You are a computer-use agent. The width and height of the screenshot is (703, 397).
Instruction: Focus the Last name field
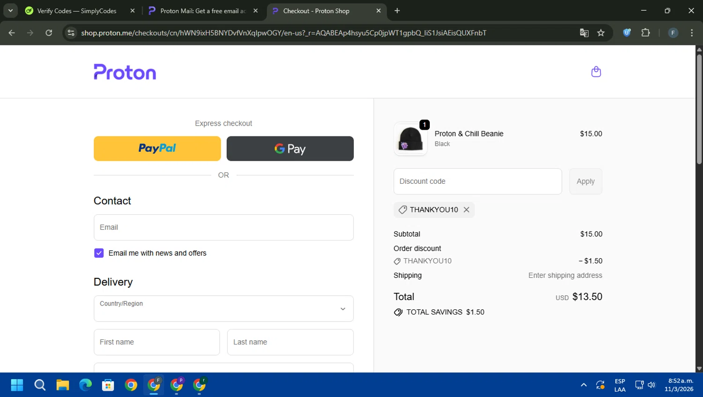(x=290, y=342)
